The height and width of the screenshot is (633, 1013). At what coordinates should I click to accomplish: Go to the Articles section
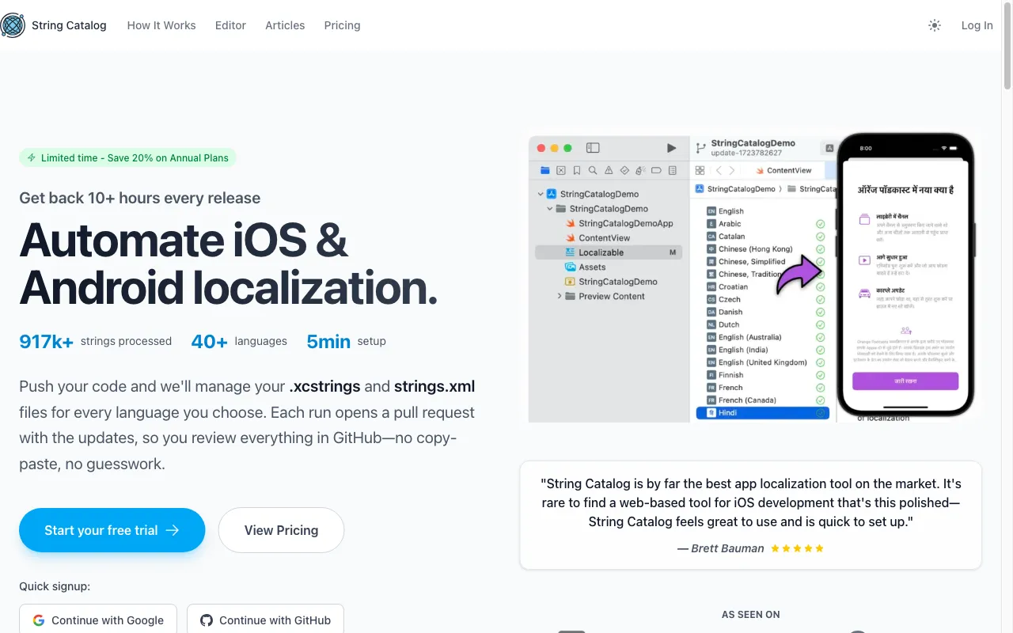pos(285,25)
